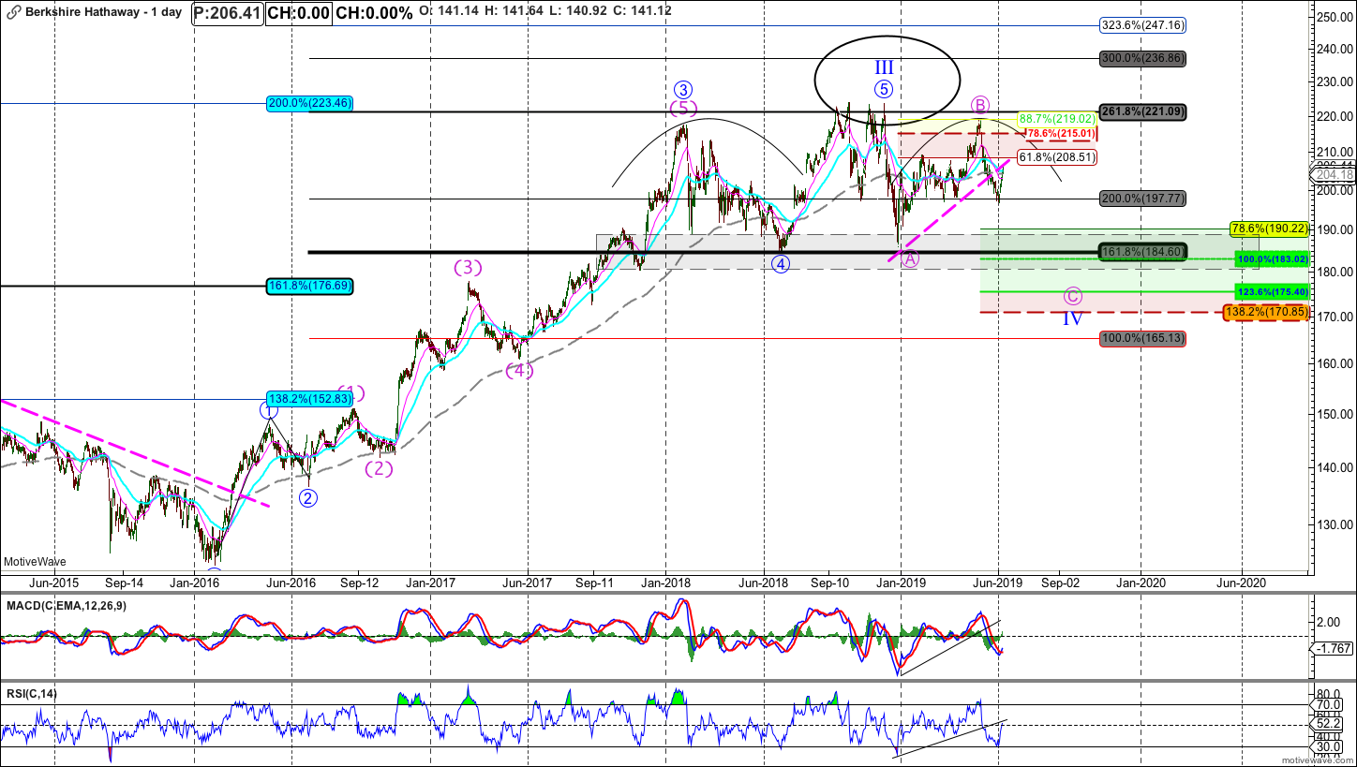Select the blue circled wave 1 label

point(268,409)
